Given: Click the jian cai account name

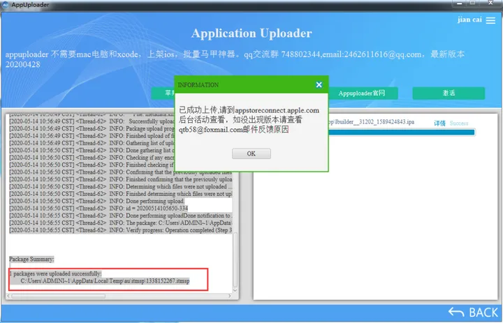Looking at the screenshot, I should pyautogui.click(x=469, y=20).
